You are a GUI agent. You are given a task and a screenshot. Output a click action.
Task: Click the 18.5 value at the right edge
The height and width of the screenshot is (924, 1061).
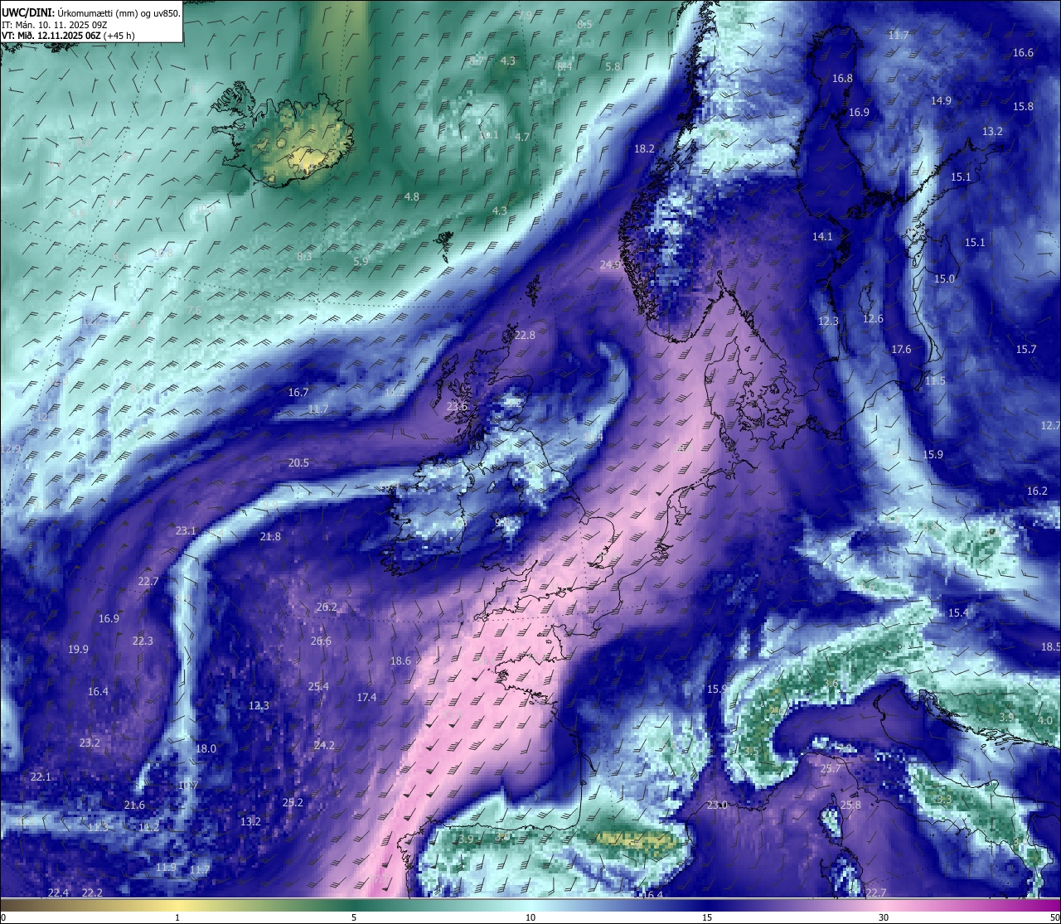pos(1050,646)
